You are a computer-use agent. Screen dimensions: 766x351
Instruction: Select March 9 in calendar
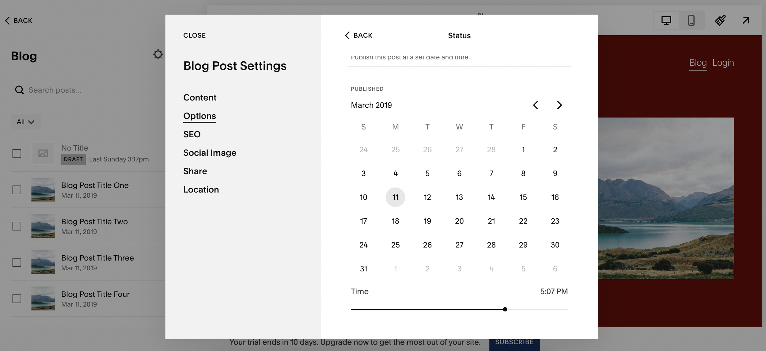click(x=555, y=174)
